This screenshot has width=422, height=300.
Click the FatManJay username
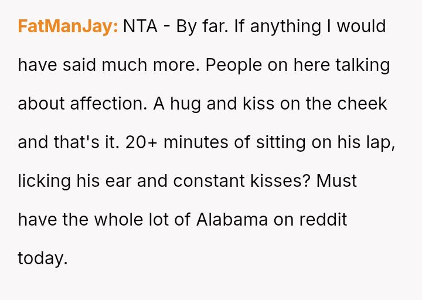tap(68, 26)
